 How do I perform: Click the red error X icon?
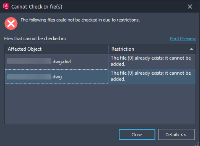click(x=11, y=23)
